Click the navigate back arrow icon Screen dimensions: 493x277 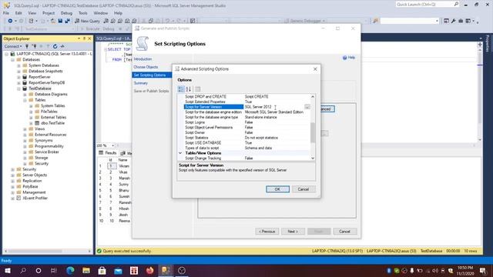10,21
